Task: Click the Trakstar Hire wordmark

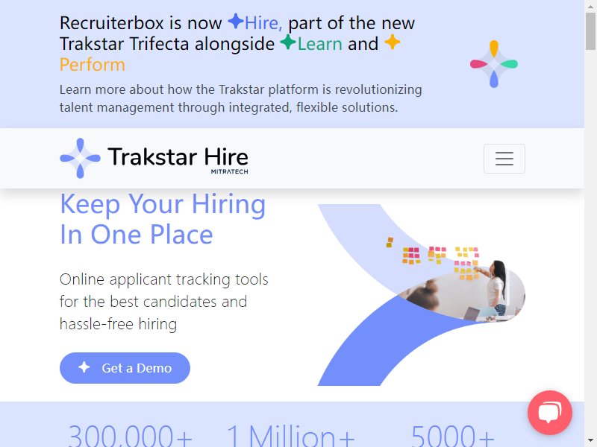Action: [x=178, y=156]
